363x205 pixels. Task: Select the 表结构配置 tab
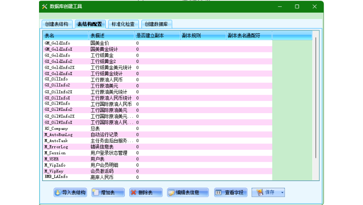(90, 24)
